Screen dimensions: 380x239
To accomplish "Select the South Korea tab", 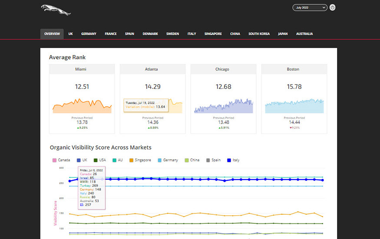I will click(x=259, y=34).
